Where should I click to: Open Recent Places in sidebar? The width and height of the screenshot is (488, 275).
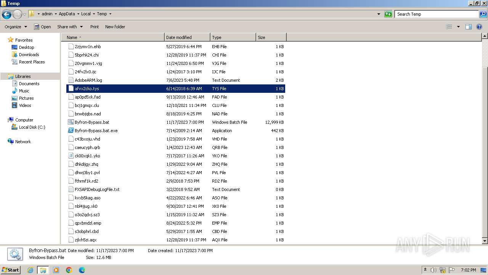(32, 62)
